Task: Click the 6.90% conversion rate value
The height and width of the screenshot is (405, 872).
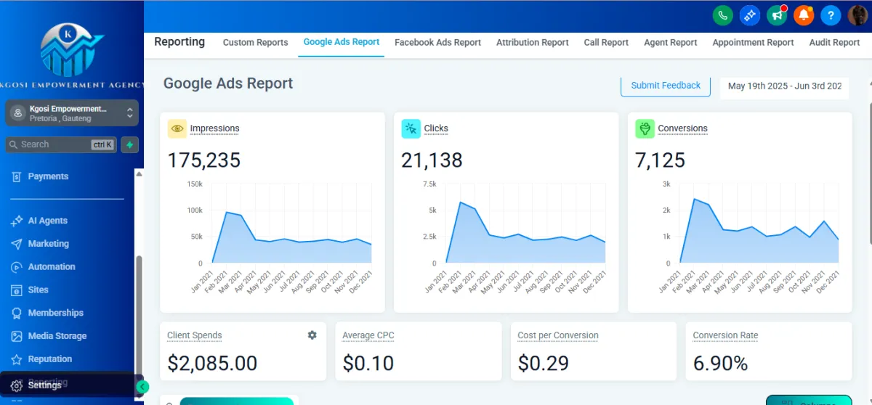Action: pos(720,363)
